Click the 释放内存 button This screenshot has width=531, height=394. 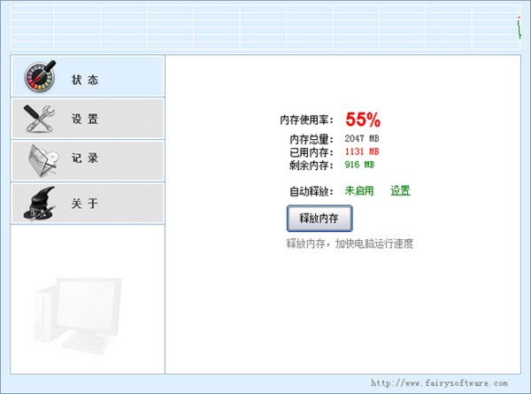tap(319, 218)
